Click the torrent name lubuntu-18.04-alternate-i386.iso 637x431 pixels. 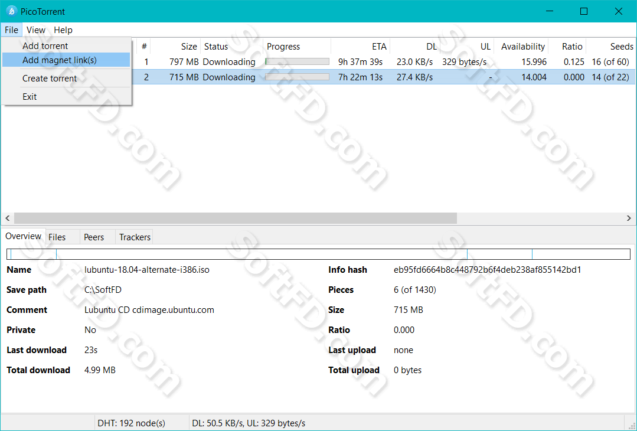point(147,270)
